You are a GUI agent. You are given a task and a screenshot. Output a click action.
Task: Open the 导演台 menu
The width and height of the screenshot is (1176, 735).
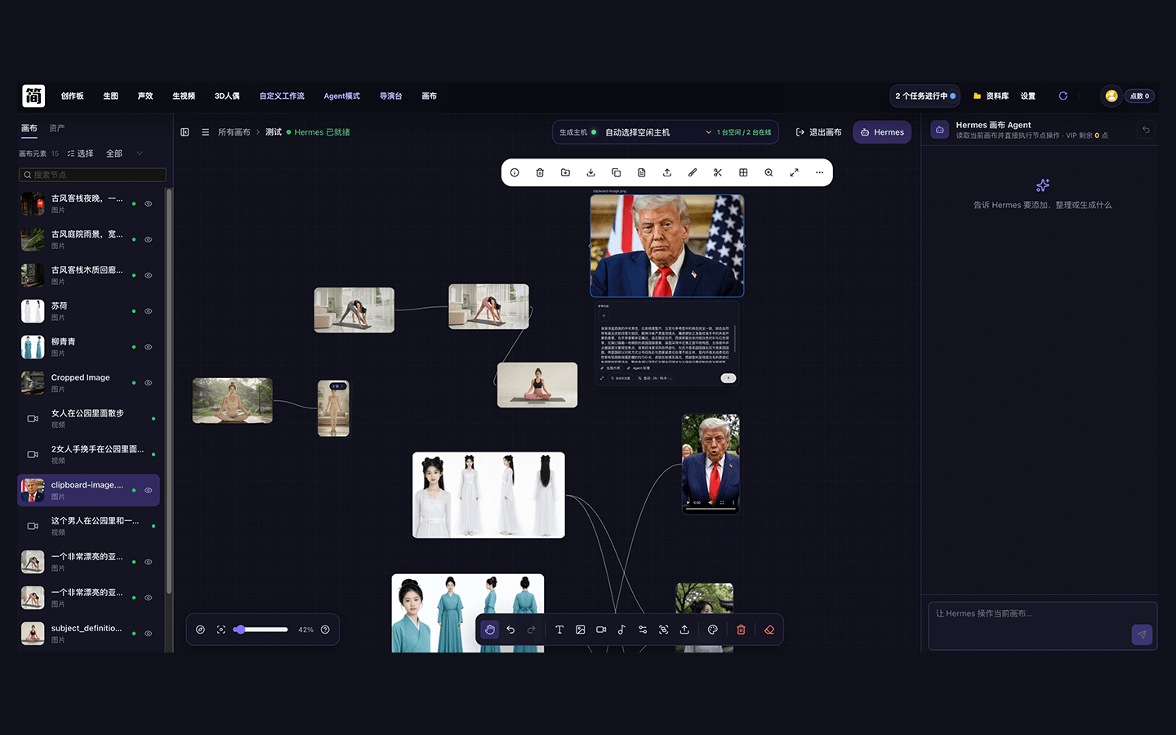(x=390, y=96)
